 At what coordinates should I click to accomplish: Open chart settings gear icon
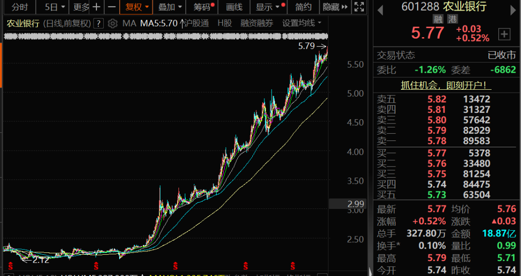tap(112, 23)
